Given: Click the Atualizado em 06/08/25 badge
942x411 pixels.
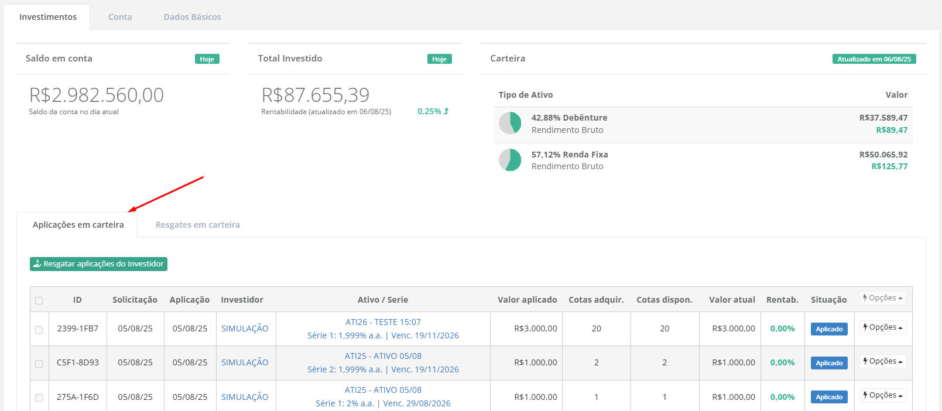Looking at the screenshot, I should (874, 59).
